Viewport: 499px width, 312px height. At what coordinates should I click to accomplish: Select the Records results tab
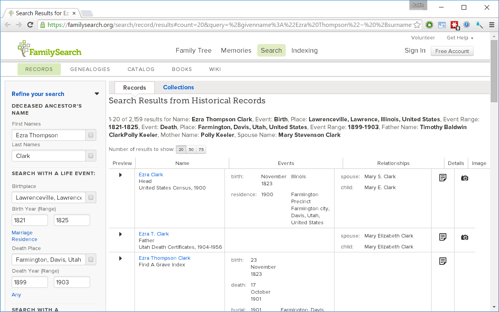tap(134, 88)
